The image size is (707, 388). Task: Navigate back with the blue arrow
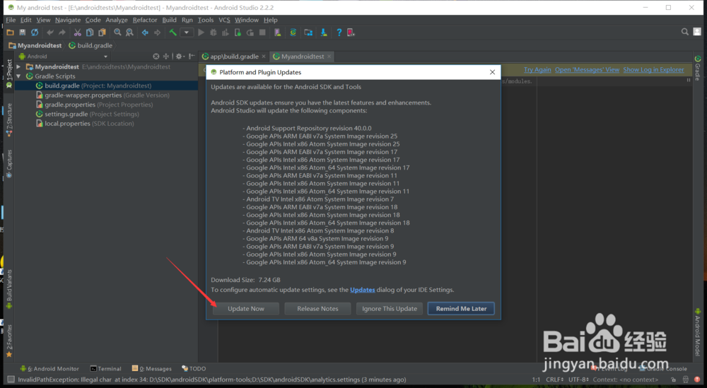pos(145,33)
